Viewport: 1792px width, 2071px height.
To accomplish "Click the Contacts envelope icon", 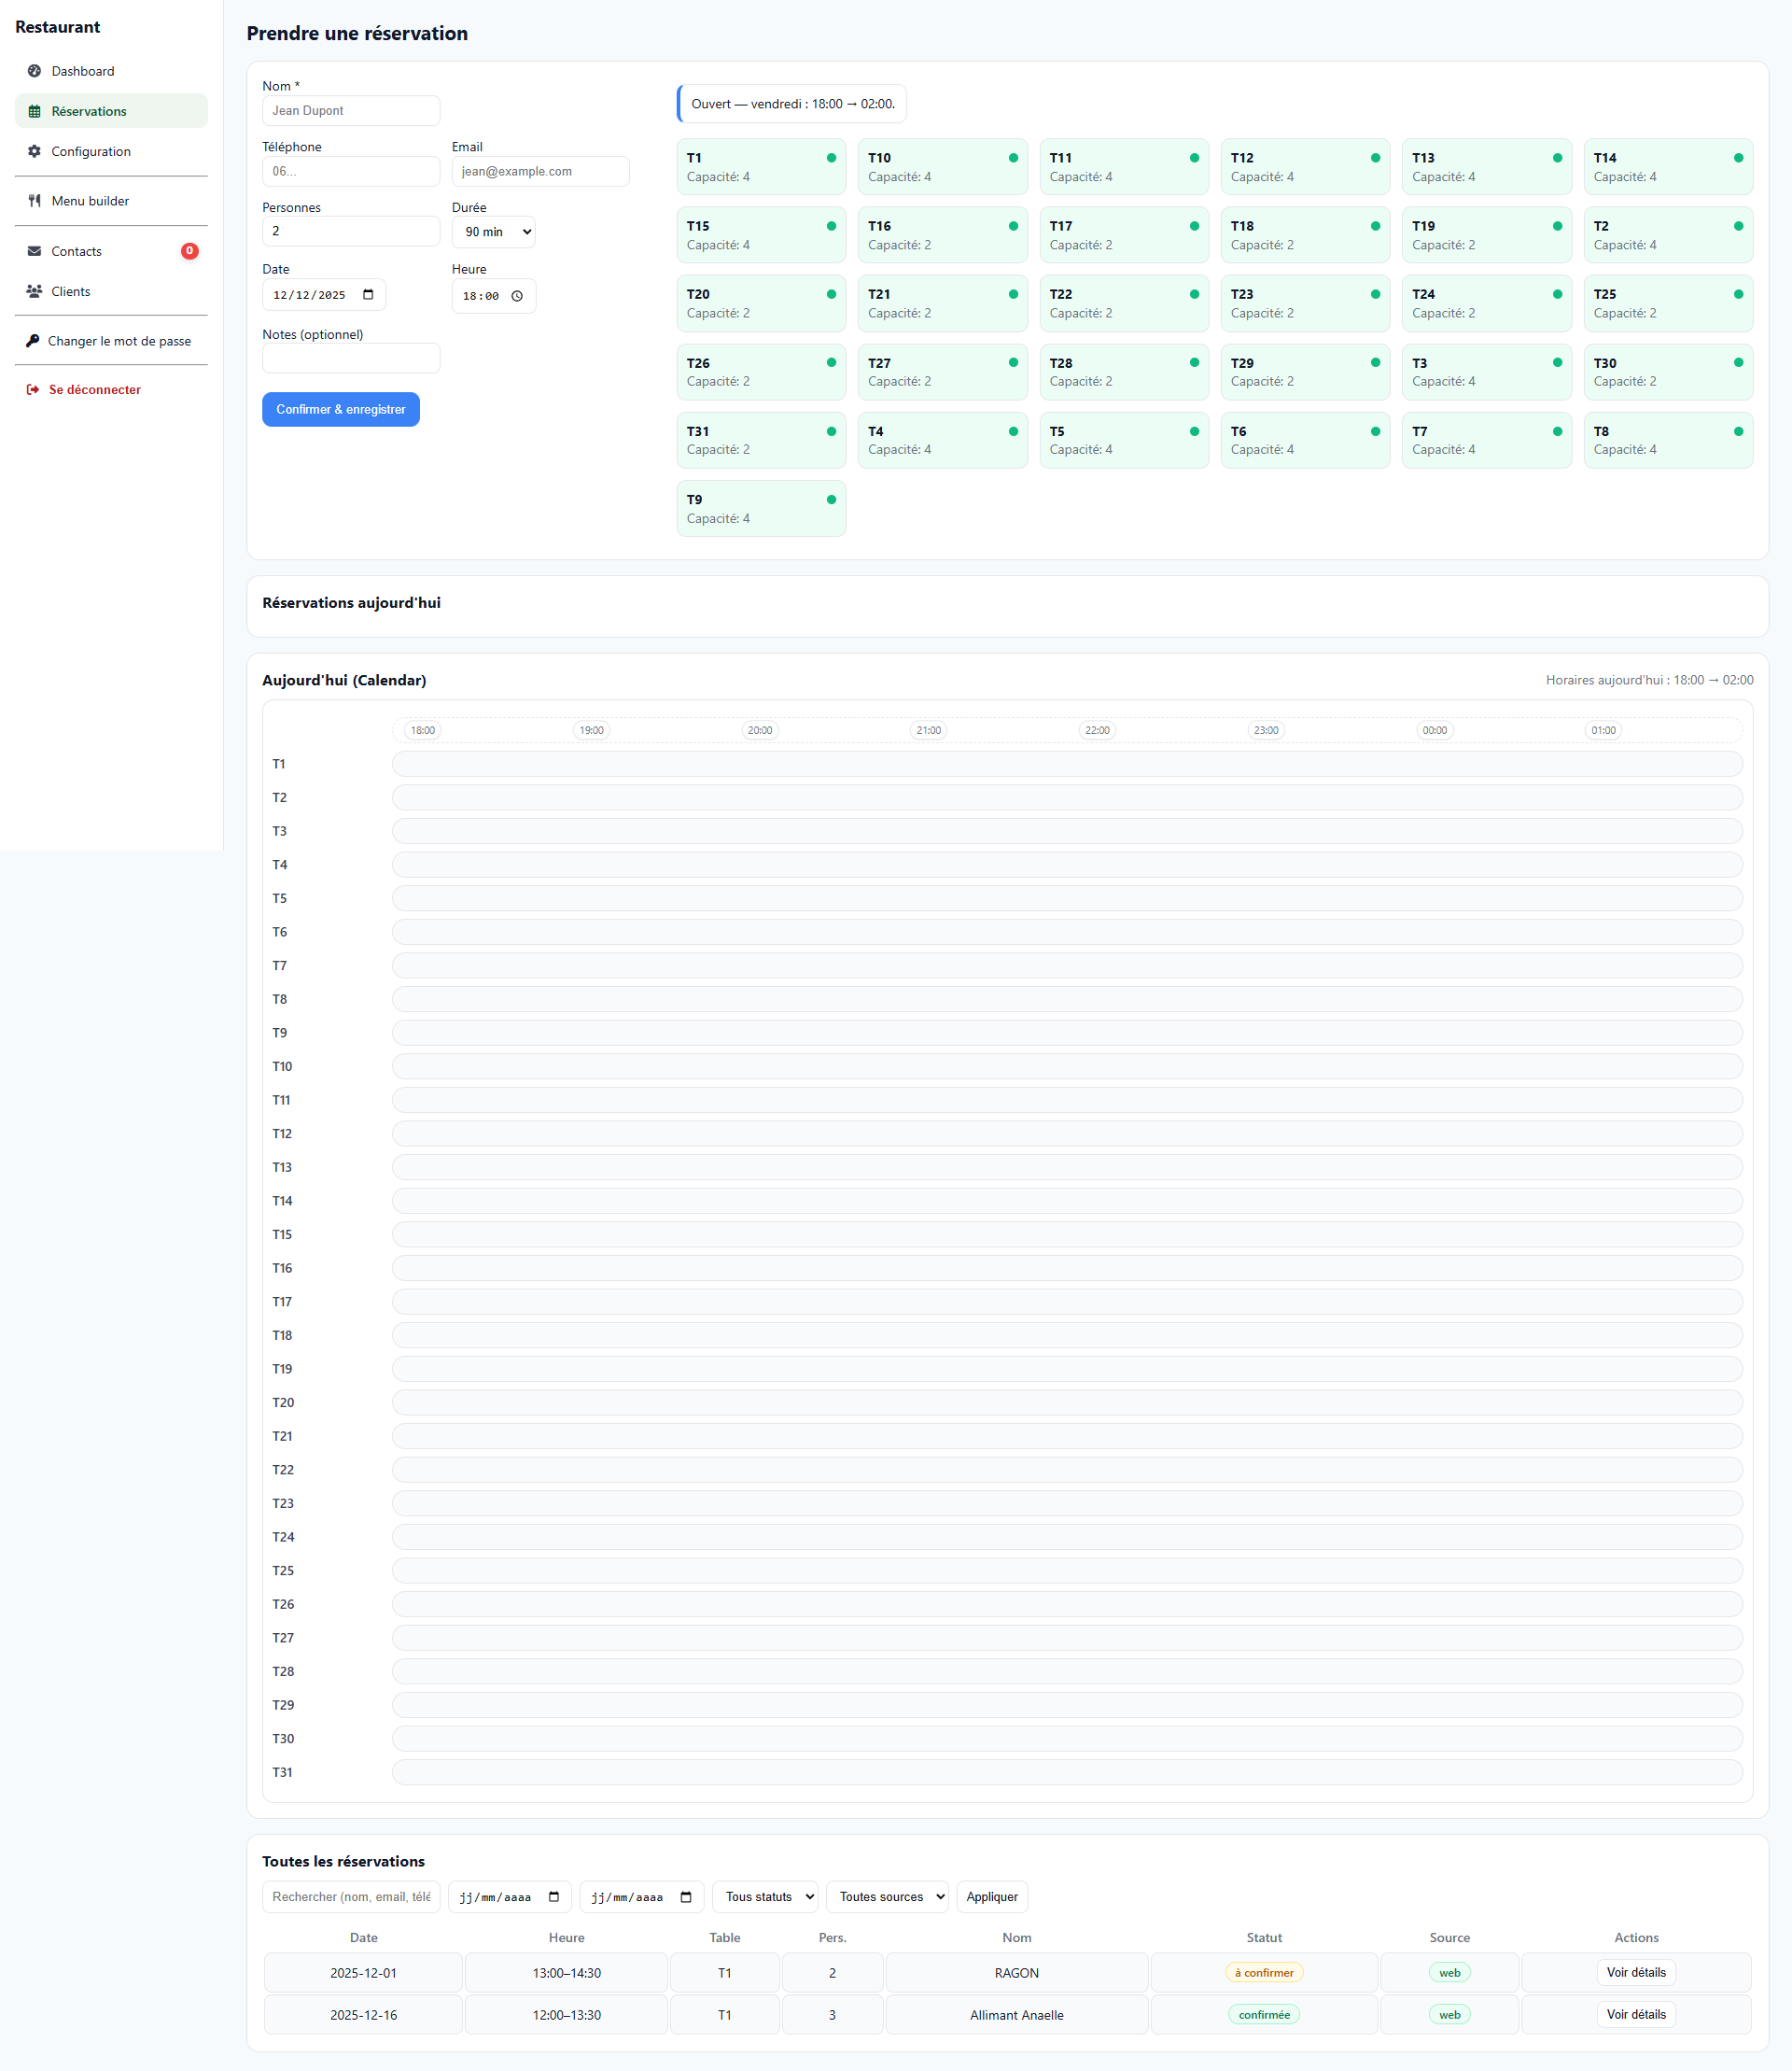I will (x=34, y=251).
